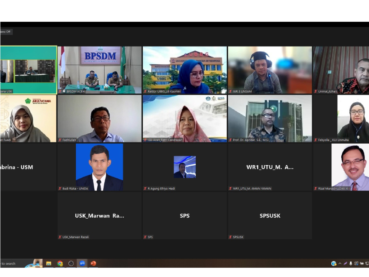Select the WR 3 UNSAM video tile
369x277 pixels.
(x=270, y=70)
